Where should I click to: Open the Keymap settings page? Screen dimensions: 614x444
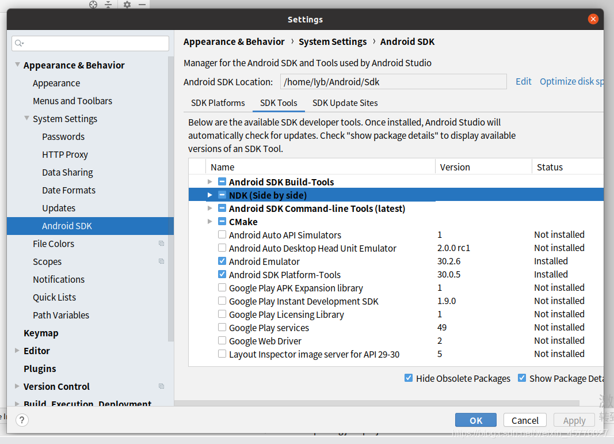41,333
